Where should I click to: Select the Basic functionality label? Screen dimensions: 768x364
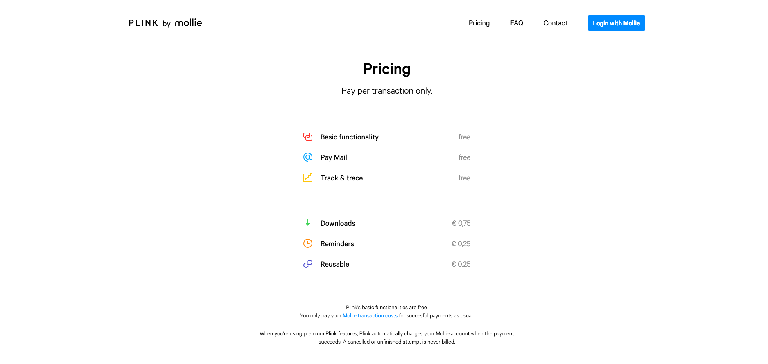349,137
